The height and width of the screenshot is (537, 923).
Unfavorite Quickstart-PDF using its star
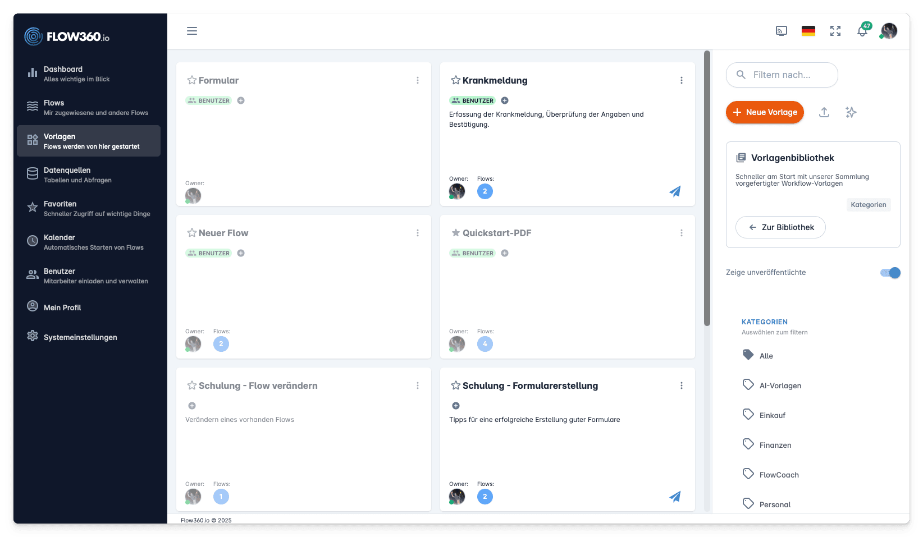point(456,233)
